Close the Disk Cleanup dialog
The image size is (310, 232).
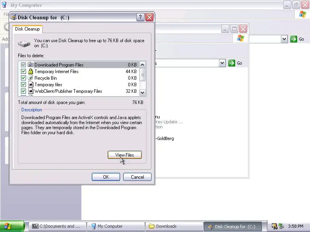click(x=149, y=17)
